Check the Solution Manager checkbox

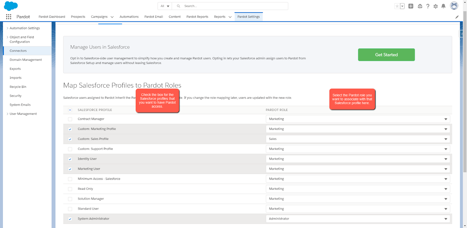tap(70, 199)
